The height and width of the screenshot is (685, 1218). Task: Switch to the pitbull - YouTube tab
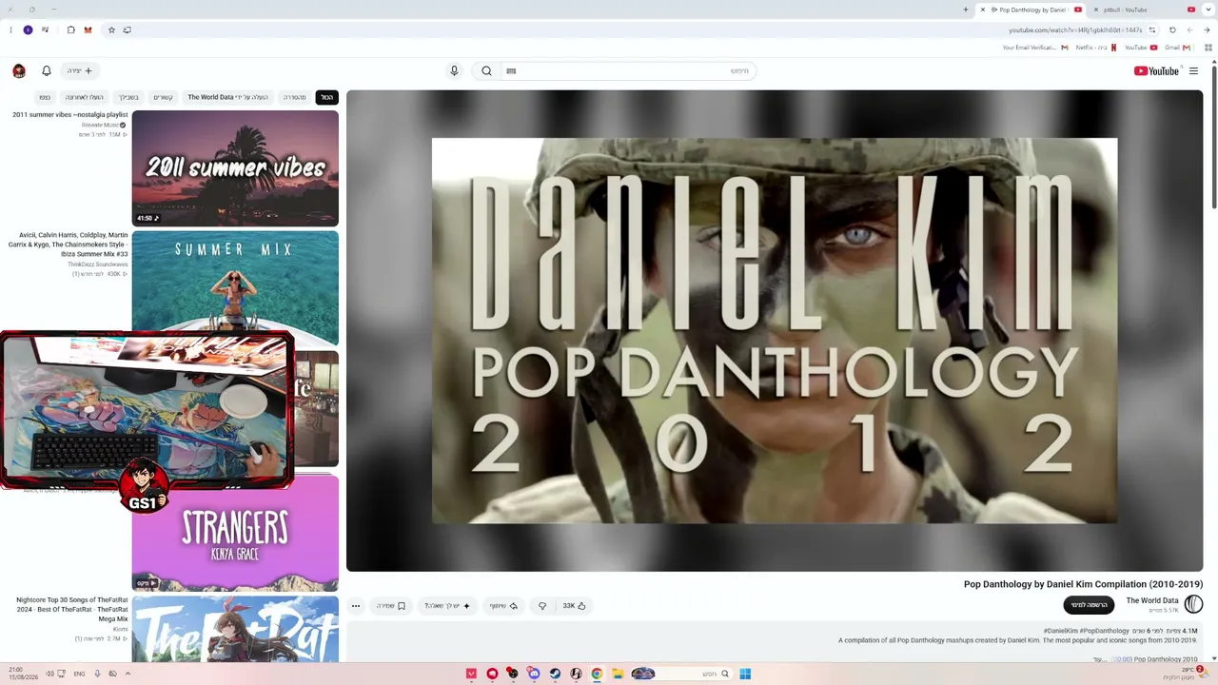(1144, 10)
